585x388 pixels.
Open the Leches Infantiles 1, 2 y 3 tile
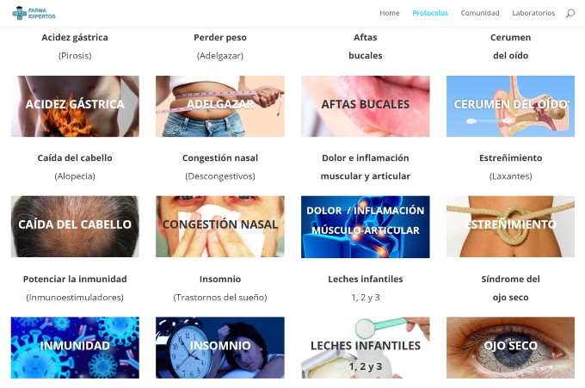[x=366, y=348]
